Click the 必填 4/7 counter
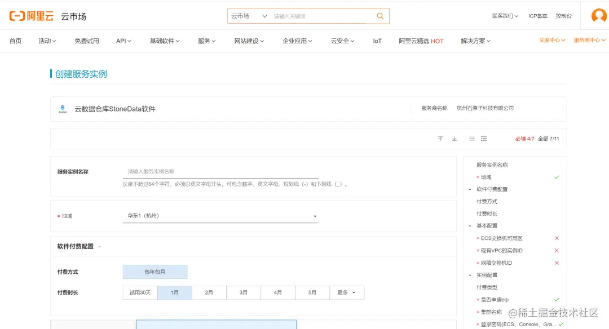The width and height of the screenshot is (609, 329). 525,139
